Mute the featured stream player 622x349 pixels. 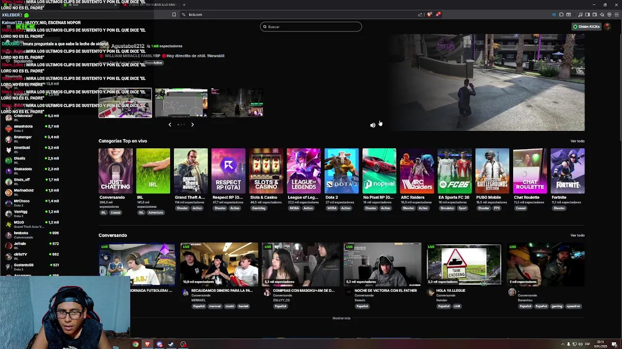pyautogui.click(x=373, y=125)
